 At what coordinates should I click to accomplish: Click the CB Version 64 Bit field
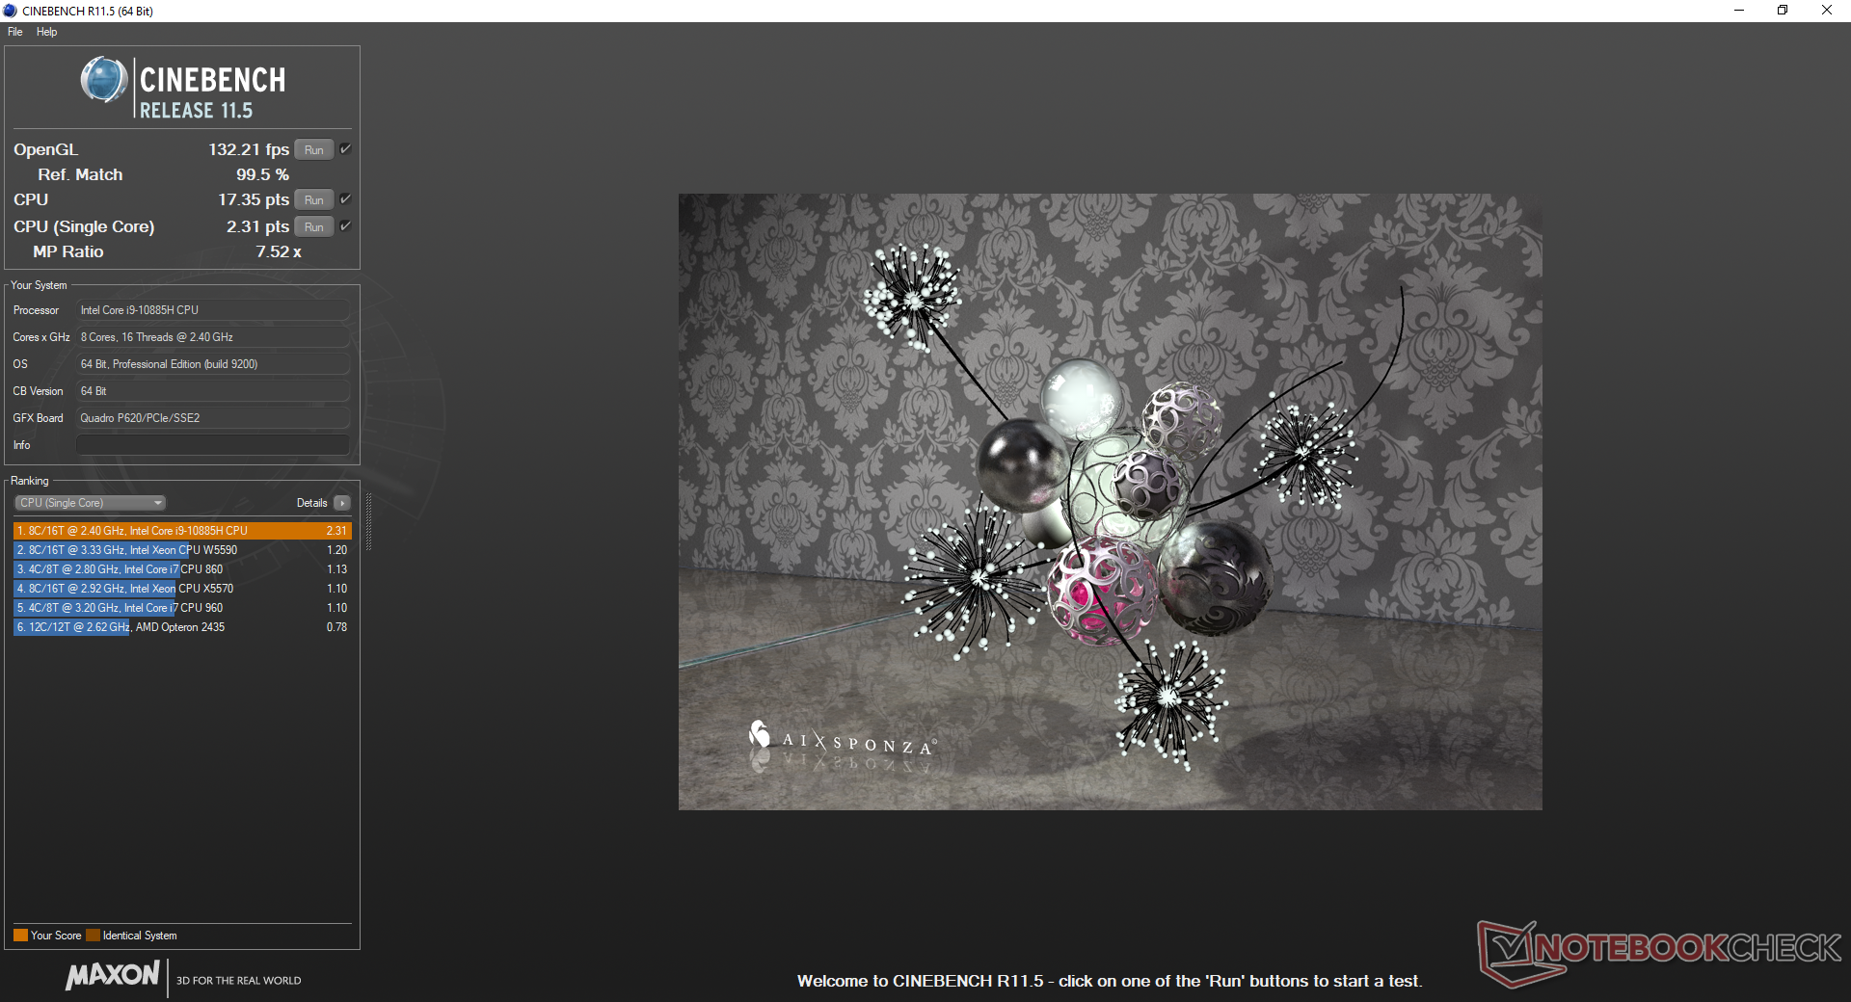pos(213,391)
